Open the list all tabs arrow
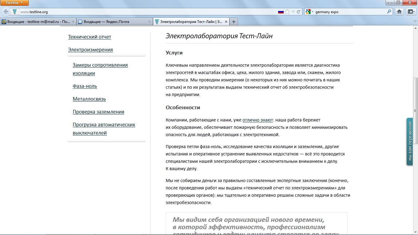 [x=415, y=22]
